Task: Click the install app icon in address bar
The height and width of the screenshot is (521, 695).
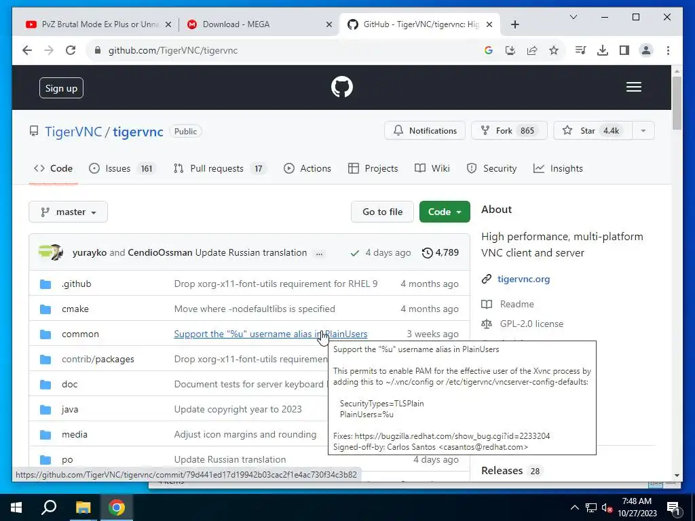Action: pos(510,50)
